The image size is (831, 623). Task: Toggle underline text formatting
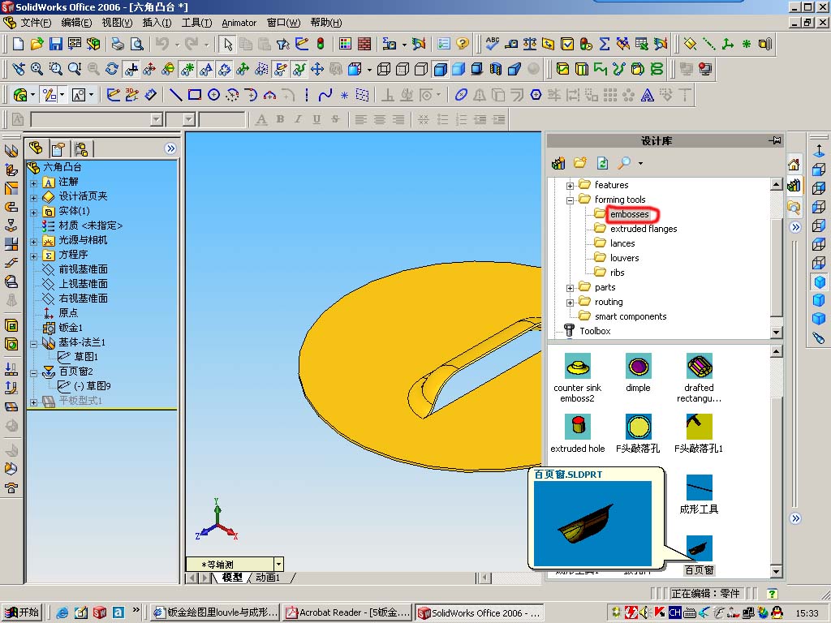click(x=316, y=119)
